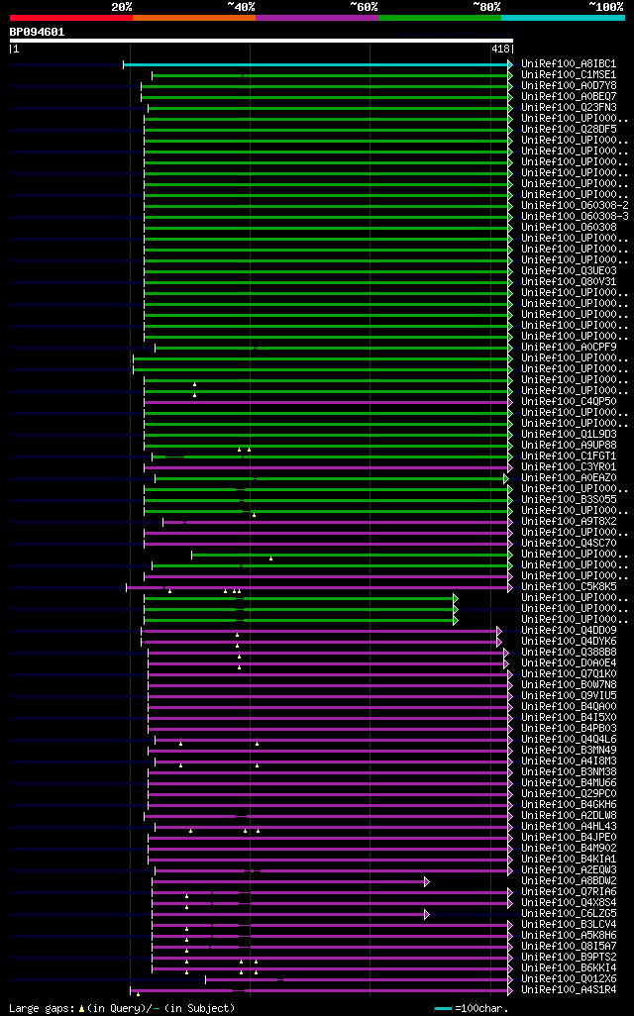This screenshot has height=1016, width=634.
Task: Select the UniRef100_A9UP88 label
Action: 569,446
